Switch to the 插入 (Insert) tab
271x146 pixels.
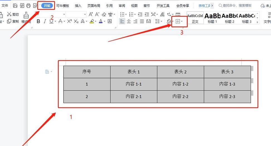[78, 6]
